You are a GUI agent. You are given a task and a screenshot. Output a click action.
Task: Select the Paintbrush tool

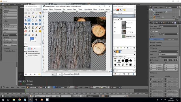click(40, 27)
